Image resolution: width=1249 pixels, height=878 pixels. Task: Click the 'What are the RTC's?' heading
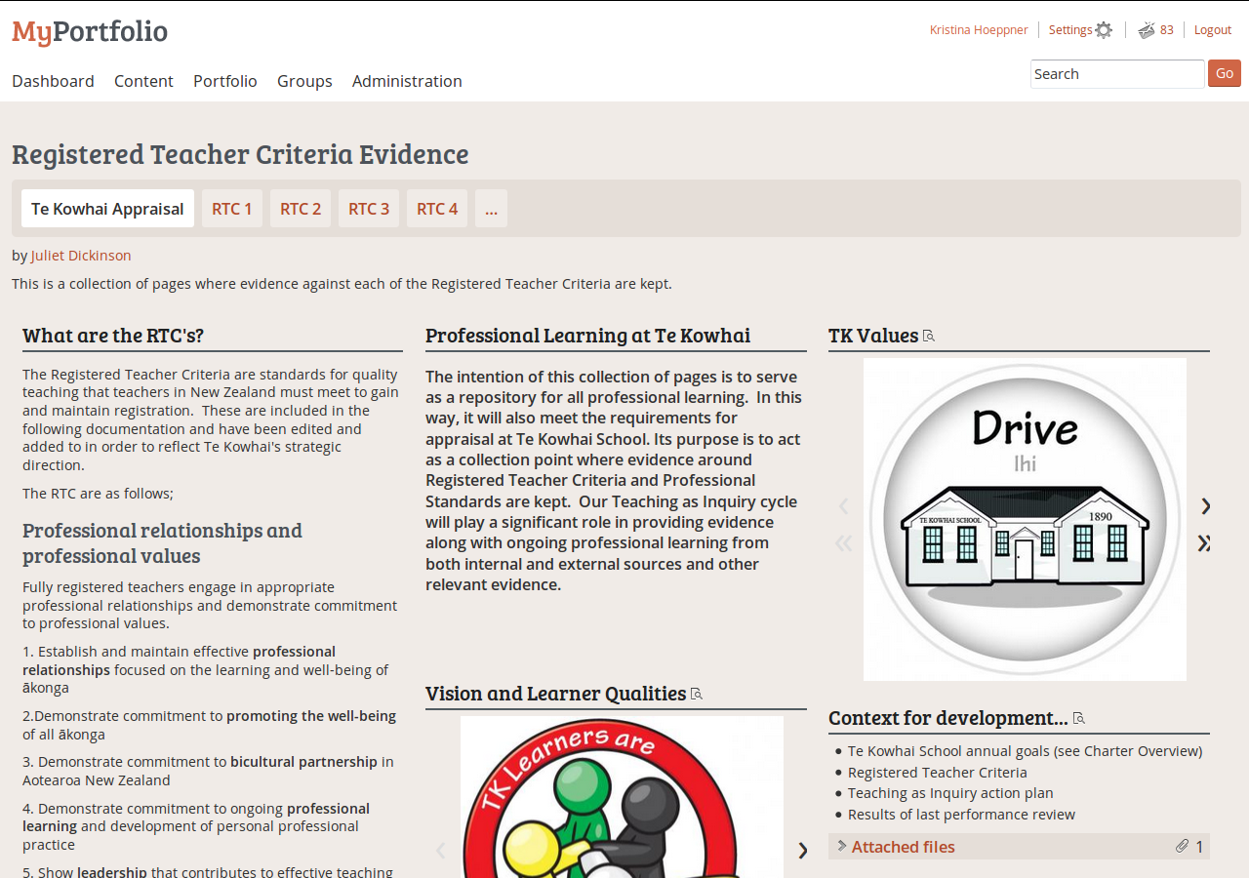point(113,336)
